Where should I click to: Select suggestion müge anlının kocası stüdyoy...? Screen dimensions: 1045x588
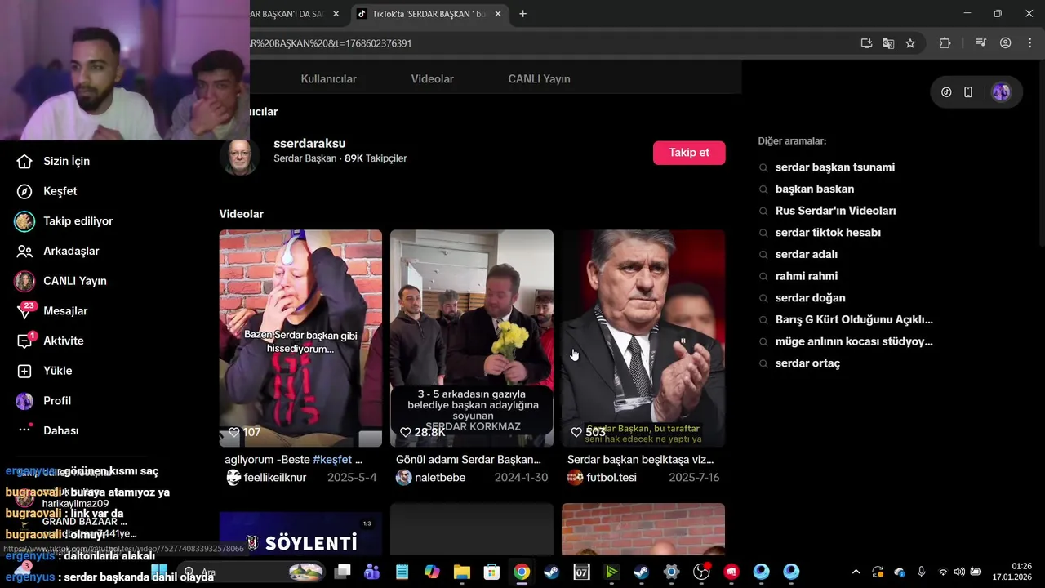(853, 341)
